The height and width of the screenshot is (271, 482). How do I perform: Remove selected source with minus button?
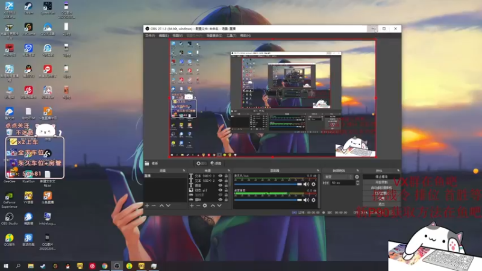198,205
